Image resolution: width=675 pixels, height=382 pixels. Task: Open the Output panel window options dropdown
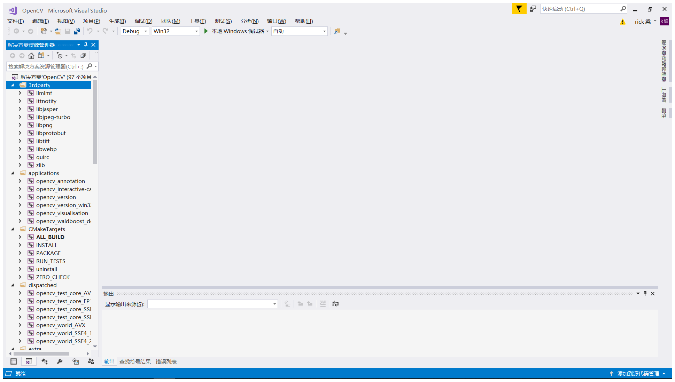click(638, 293)
